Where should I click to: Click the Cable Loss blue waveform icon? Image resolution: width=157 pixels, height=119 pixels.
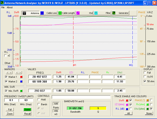42,13
